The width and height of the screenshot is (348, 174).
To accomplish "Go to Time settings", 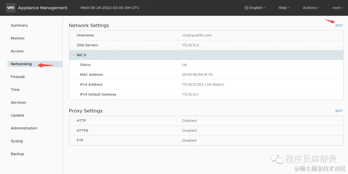I will 15,90.
